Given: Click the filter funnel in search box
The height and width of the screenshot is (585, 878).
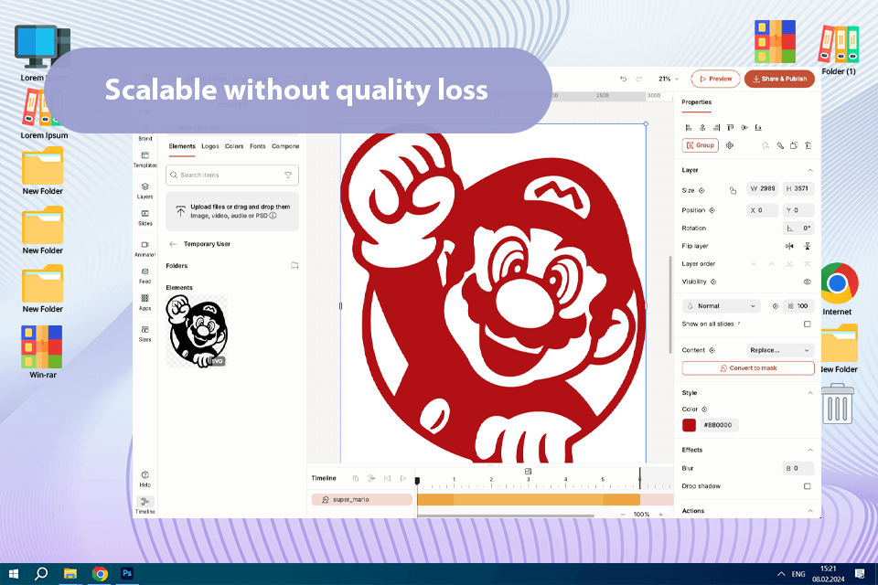Looking at the screenshot, I should point(288,175).
